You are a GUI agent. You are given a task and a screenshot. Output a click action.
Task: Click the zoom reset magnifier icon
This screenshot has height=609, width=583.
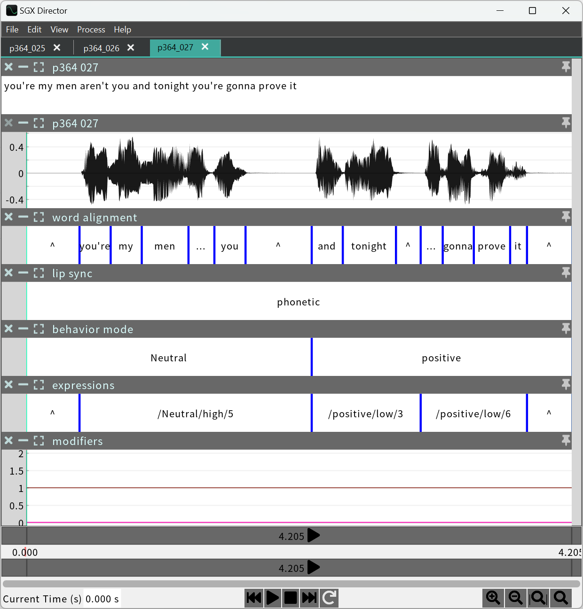point(560,598)
